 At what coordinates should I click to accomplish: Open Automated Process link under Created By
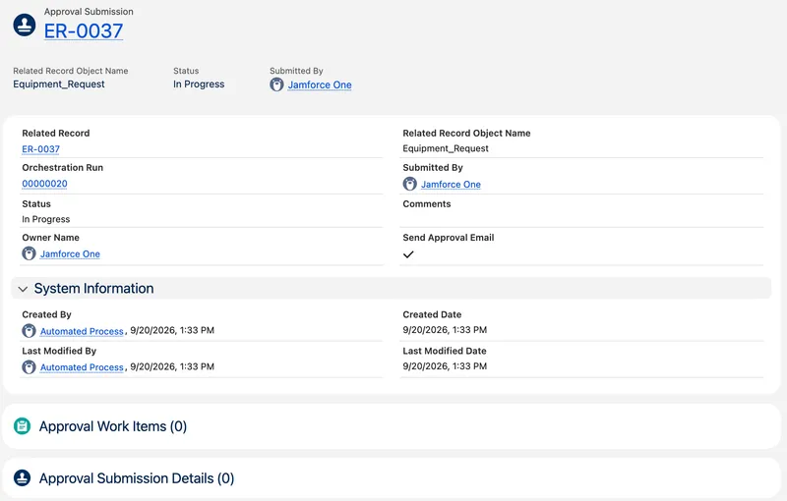click(x=82, y=331)
